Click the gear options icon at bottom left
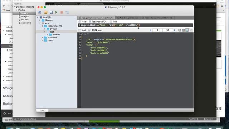The height and width of the screenshot is (129, 229). [5, 113]
